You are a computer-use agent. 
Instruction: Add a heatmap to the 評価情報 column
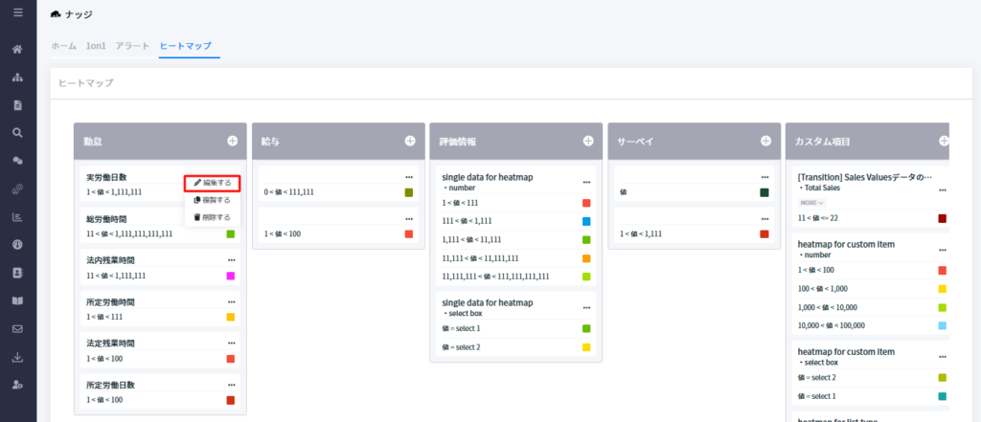pos(588,142)
